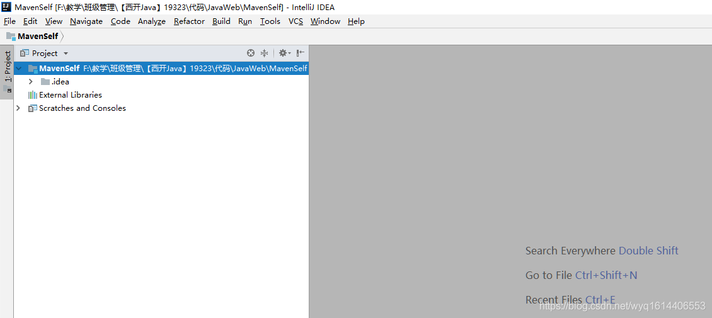This screenshot has height=318, width=712.
Task: Click the Collapse All icon
Action: [264, 53]
